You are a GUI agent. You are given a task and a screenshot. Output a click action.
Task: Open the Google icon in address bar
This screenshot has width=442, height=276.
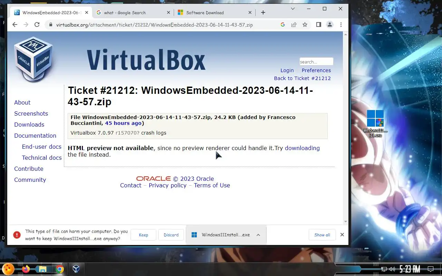tap(282, 25)
